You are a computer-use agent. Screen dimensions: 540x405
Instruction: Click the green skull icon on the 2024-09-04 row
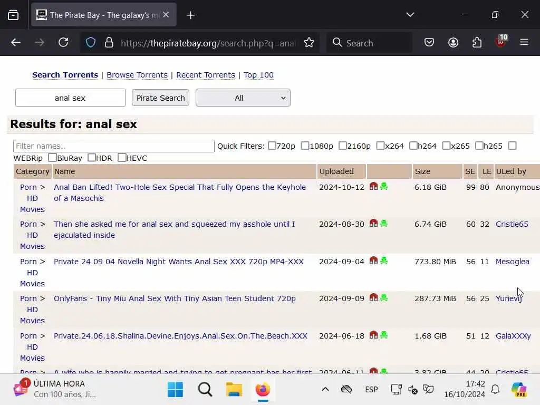click(x=384, y=261)
